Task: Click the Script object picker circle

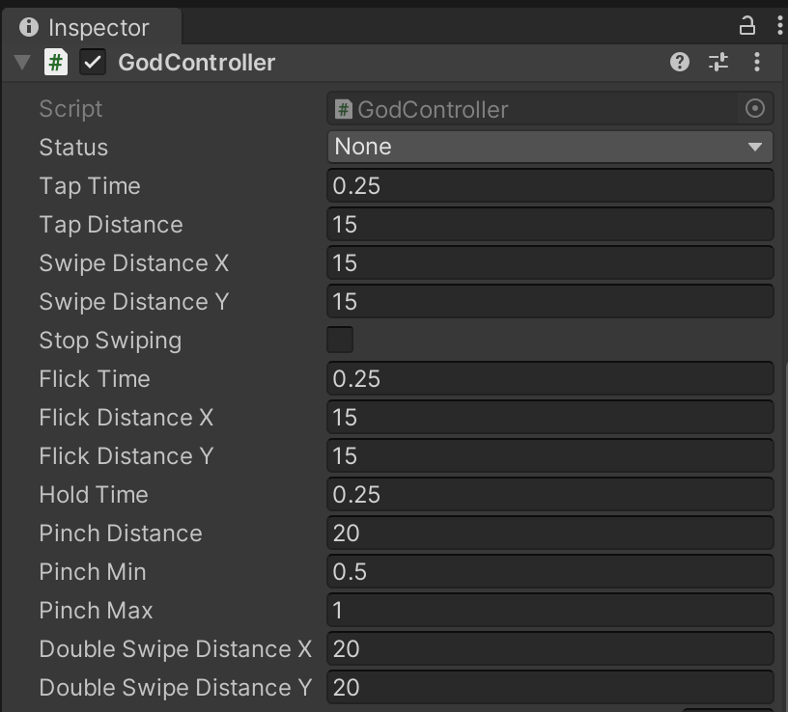Action: (755, 109)
